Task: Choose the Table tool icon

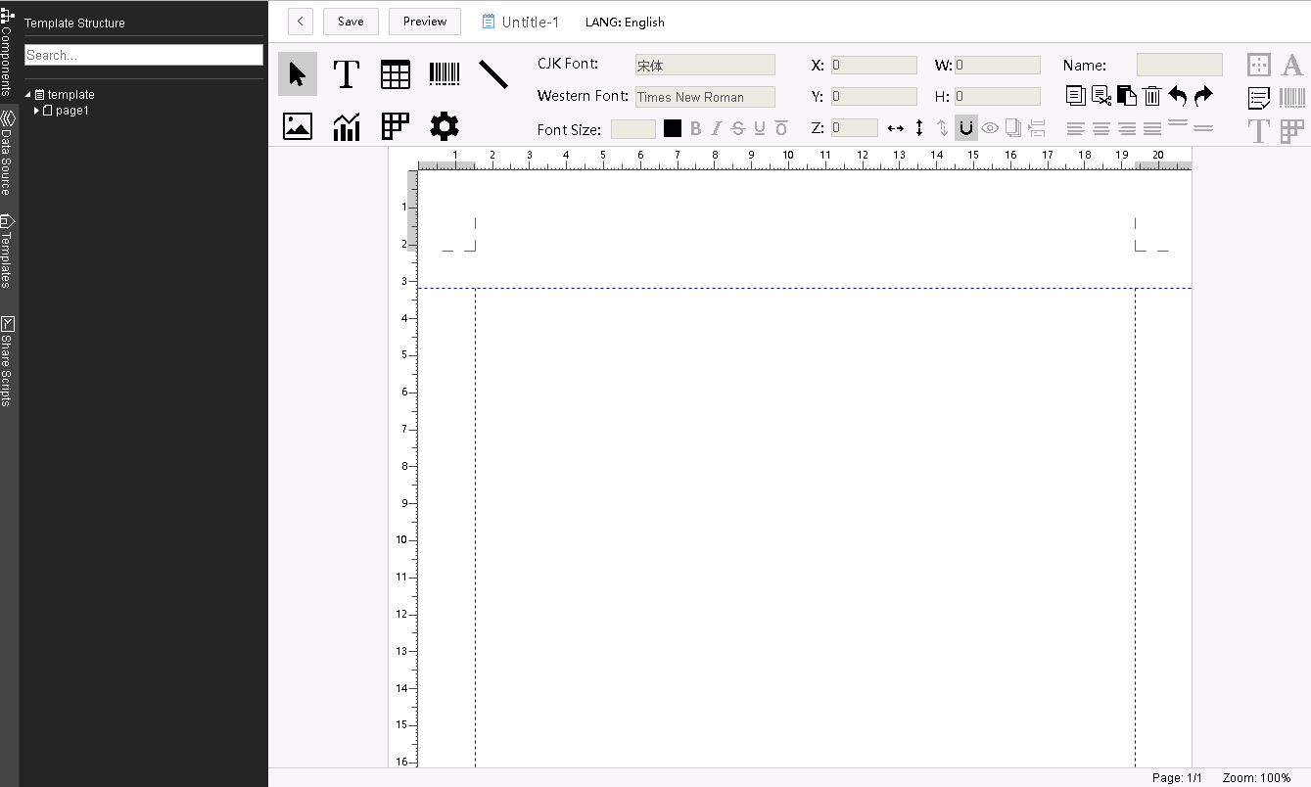Action: click(396, 74)
